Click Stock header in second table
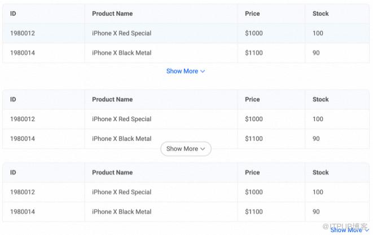The height and width of the screenshot is (235, 373). (321, 99)
